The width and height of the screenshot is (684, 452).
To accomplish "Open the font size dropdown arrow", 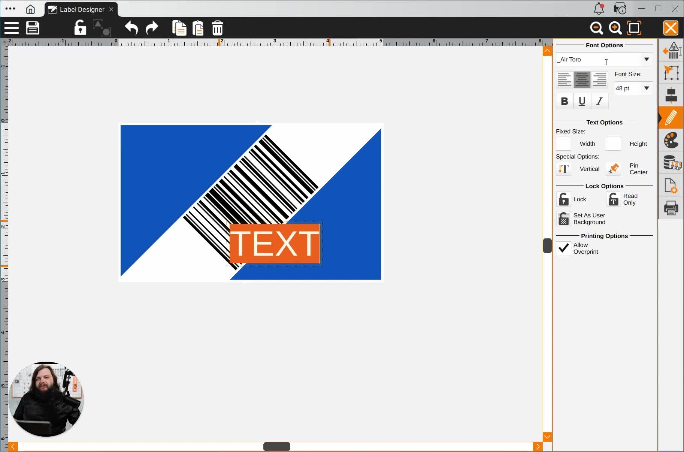I will pyautogui.click(x=647, y=88).
